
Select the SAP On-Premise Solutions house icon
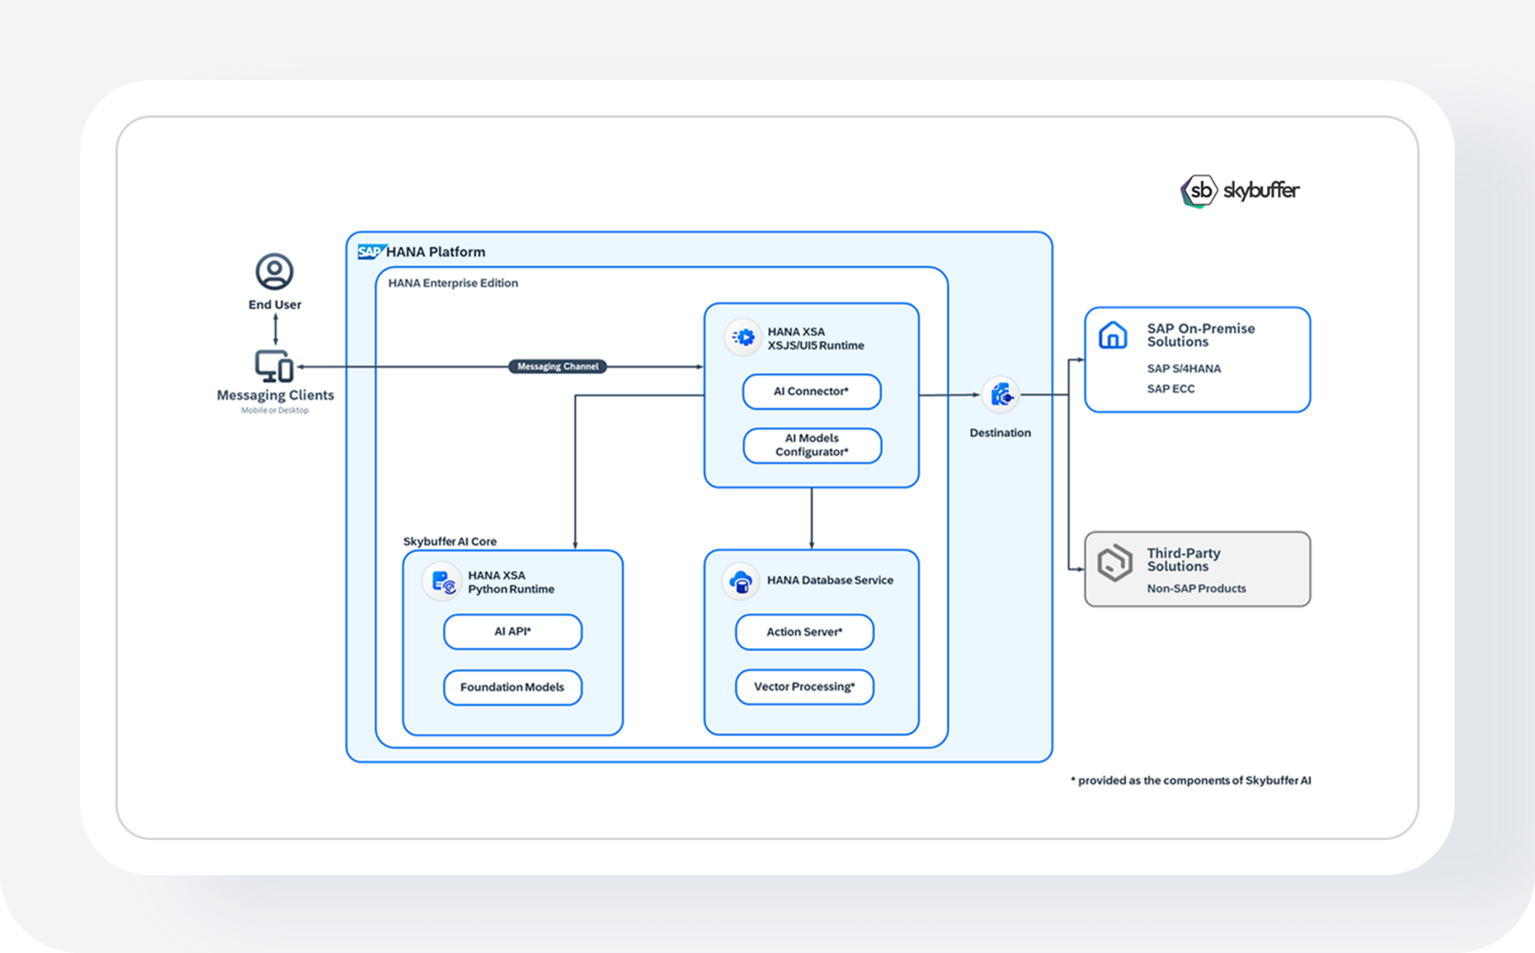(1113, 335)
